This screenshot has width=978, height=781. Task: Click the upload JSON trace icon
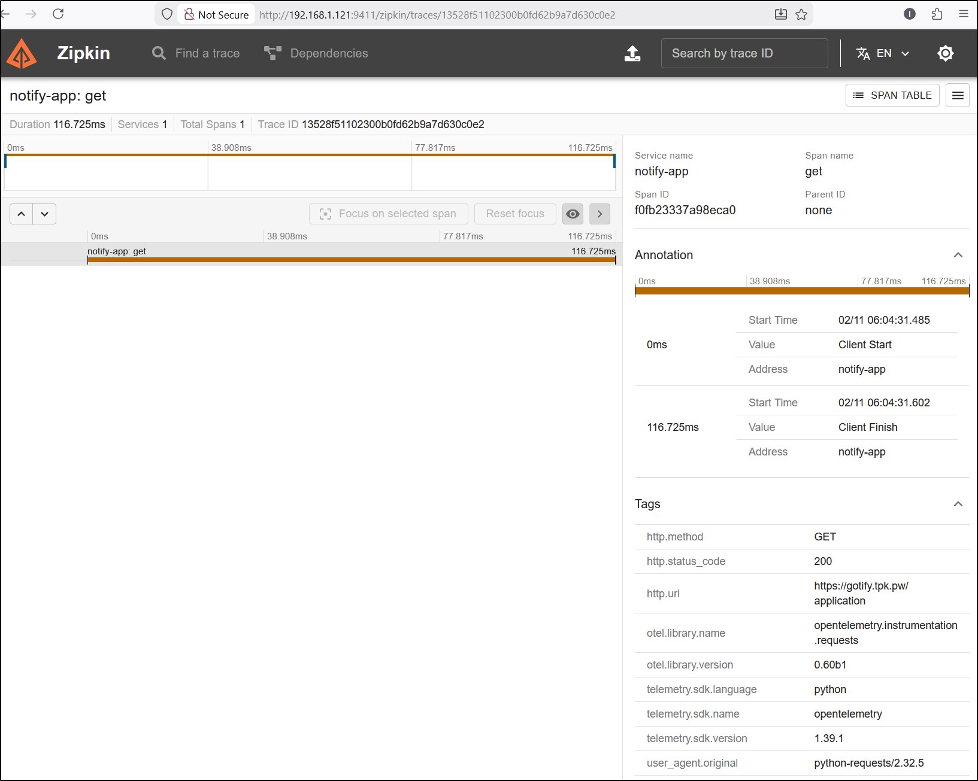pos(632,53)
